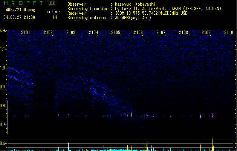This screenshot has width=237, height=151.
Task: Click the 2106 time axis marker
Action: tap(138, 32)
